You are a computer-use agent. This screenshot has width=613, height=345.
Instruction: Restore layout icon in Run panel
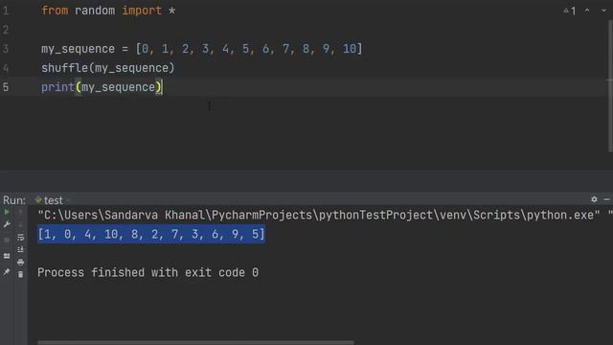click(x=7, y=256)
